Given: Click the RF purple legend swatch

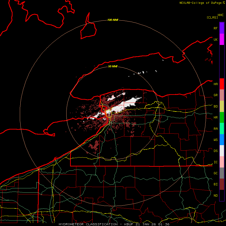Looking at the screenshot, I should [x=222, y=28].
